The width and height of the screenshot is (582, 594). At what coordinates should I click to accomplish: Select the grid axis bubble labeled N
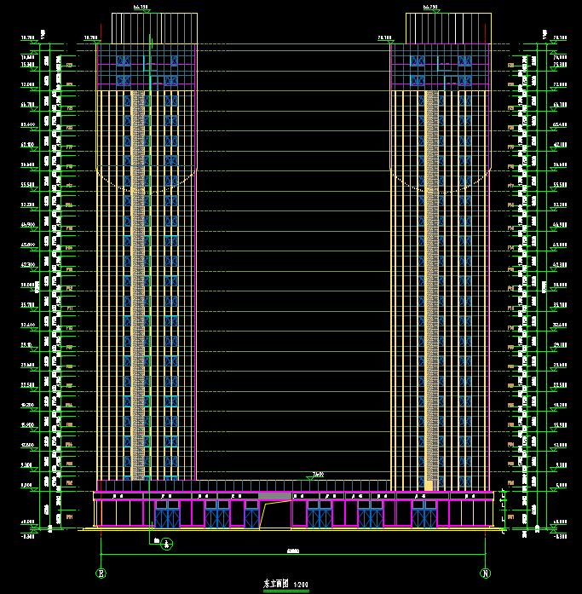(x=486, y=573)
